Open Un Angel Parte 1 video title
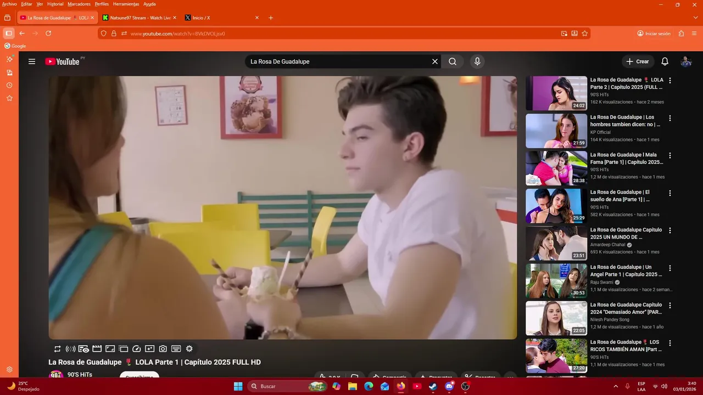This screenshot has height=395, width=703. click(x=627, y=271)
